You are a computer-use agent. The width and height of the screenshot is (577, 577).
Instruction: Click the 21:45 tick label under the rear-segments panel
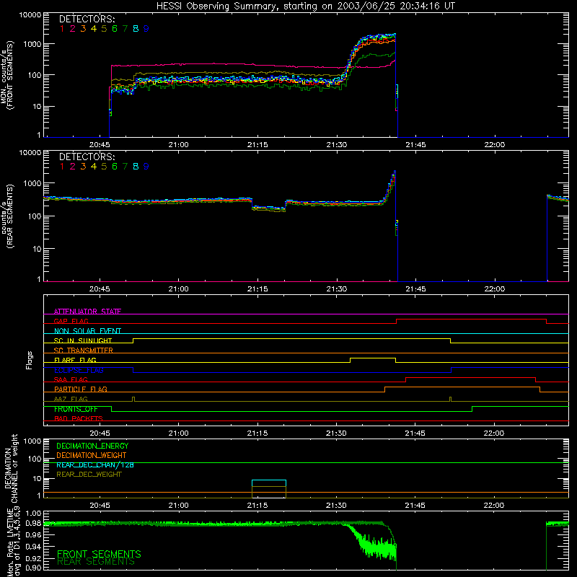tap(416, 289)
